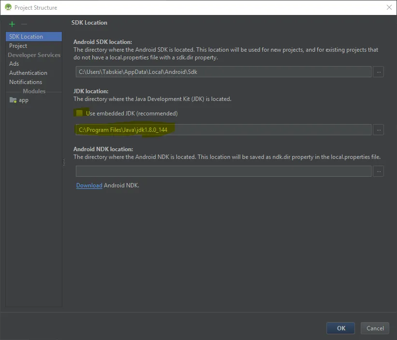
Task: Click the minus remove module icon
Action: [x=24, y=24]
